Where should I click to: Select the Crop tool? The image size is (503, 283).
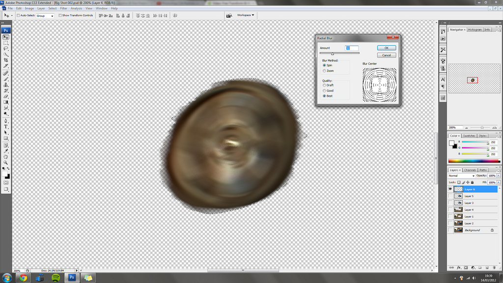[x=6, y=60]
